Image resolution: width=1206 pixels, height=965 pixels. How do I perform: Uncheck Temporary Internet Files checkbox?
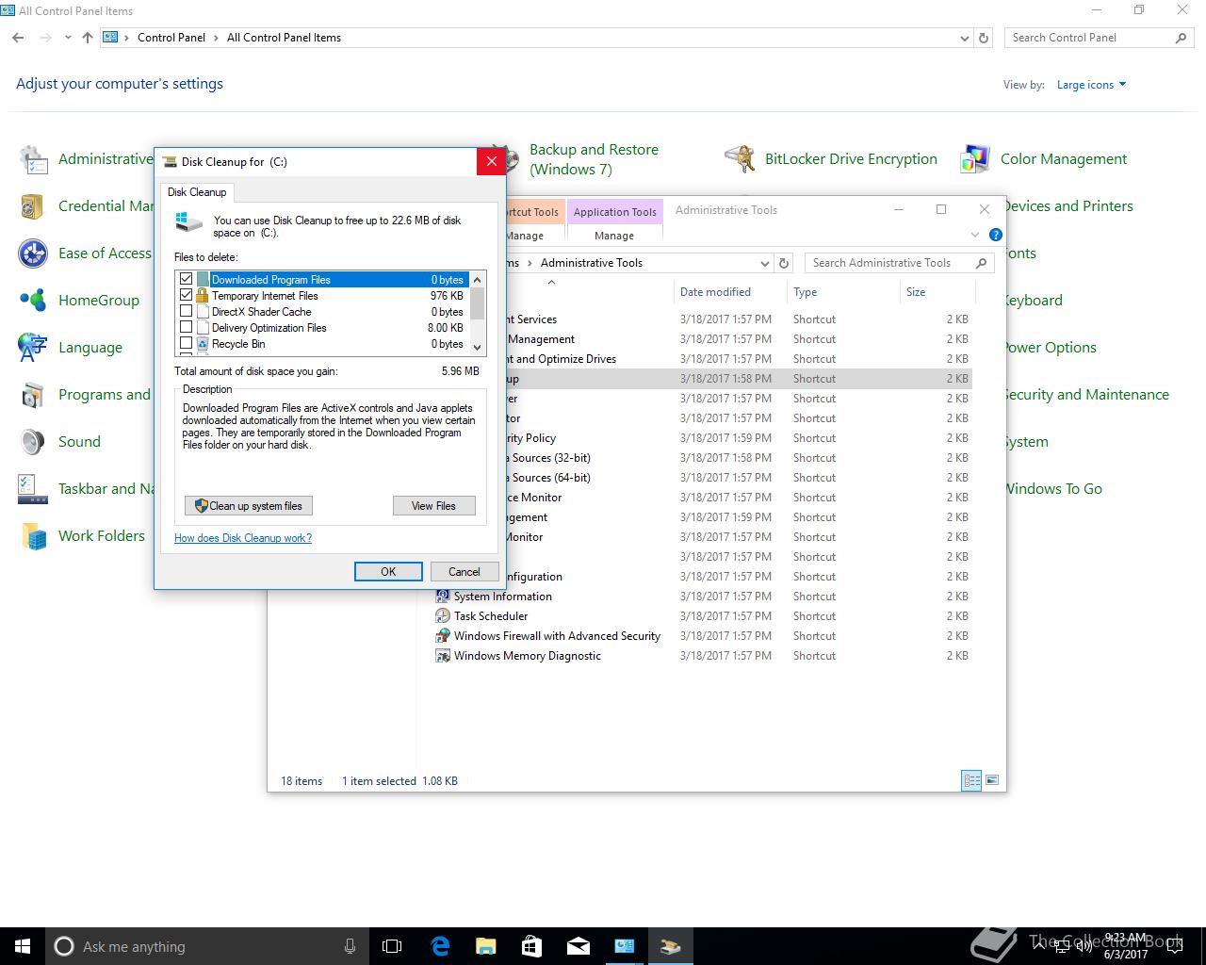point(187,296)
